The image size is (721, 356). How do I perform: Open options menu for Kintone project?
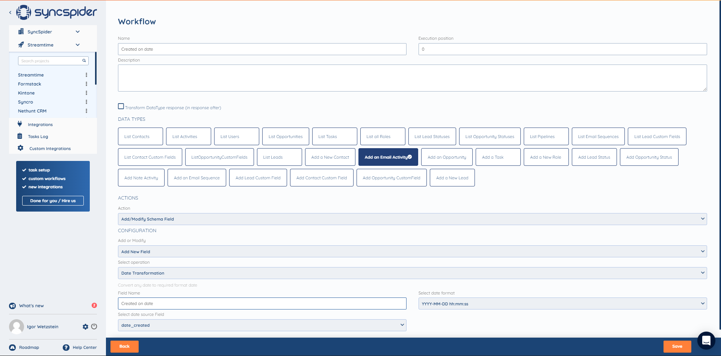86,93
